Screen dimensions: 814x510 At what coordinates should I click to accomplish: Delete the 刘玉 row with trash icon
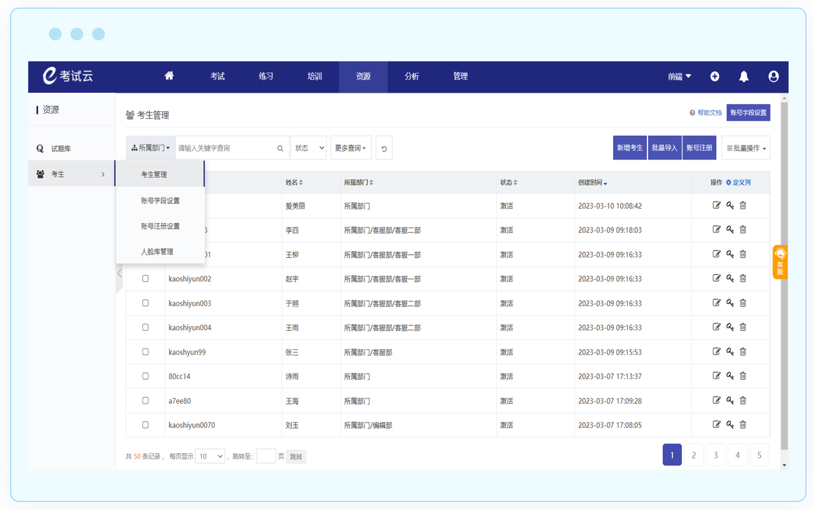pyautogui.click(x=743, y=424)
